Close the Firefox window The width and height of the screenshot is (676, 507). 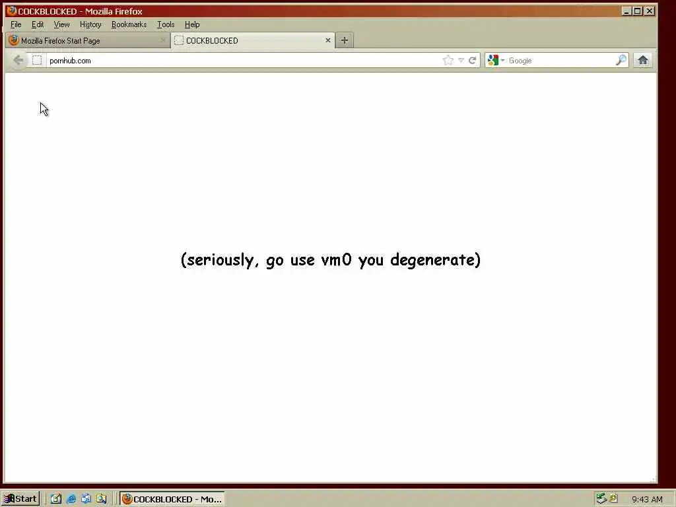pyautogui.click(x=650, y=11)
